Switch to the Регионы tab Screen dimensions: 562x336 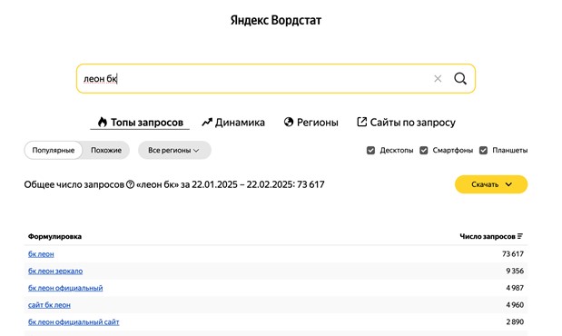[311, 123]
